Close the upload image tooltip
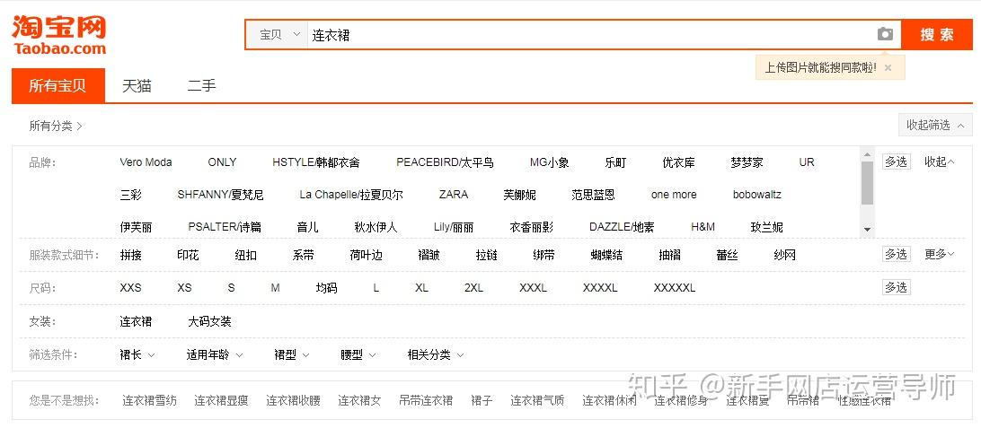 click(x=888, y=67)
